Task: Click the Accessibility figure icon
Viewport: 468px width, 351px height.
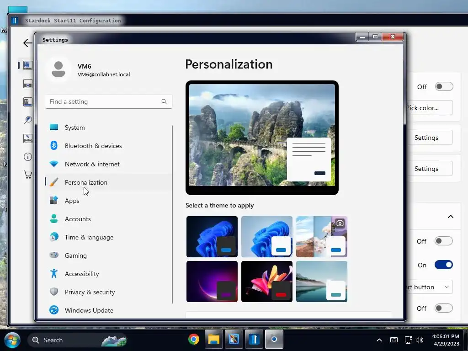Action: tap(54, 273)
